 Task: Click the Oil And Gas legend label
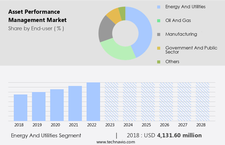[x=178, y=21]
